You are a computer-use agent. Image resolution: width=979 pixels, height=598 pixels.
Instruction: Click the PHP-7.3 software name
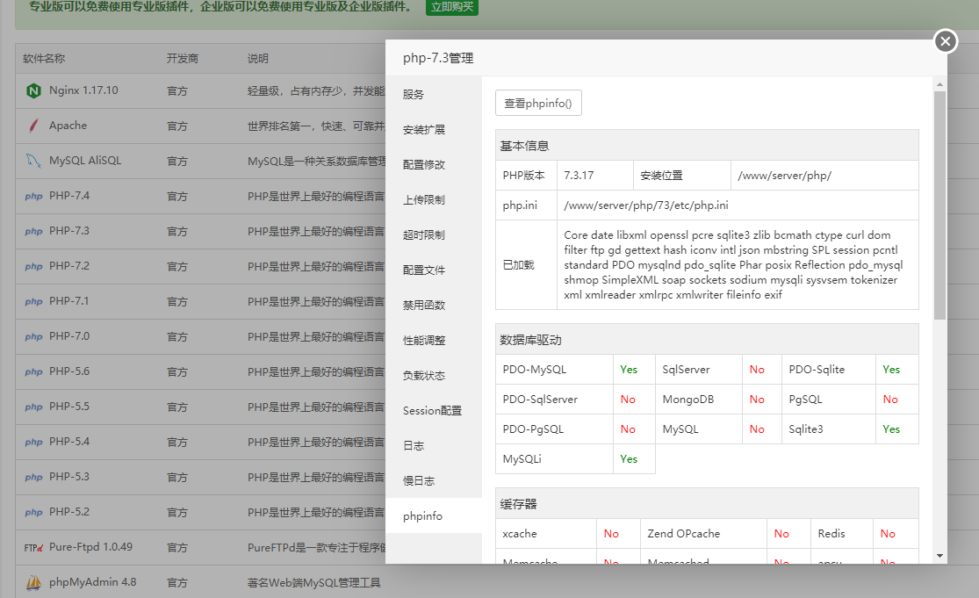(x=69, y=231)
